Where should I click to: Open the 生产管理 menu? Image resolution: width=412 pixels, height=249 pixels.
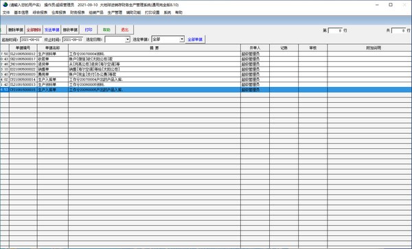(x=115, y=12)
